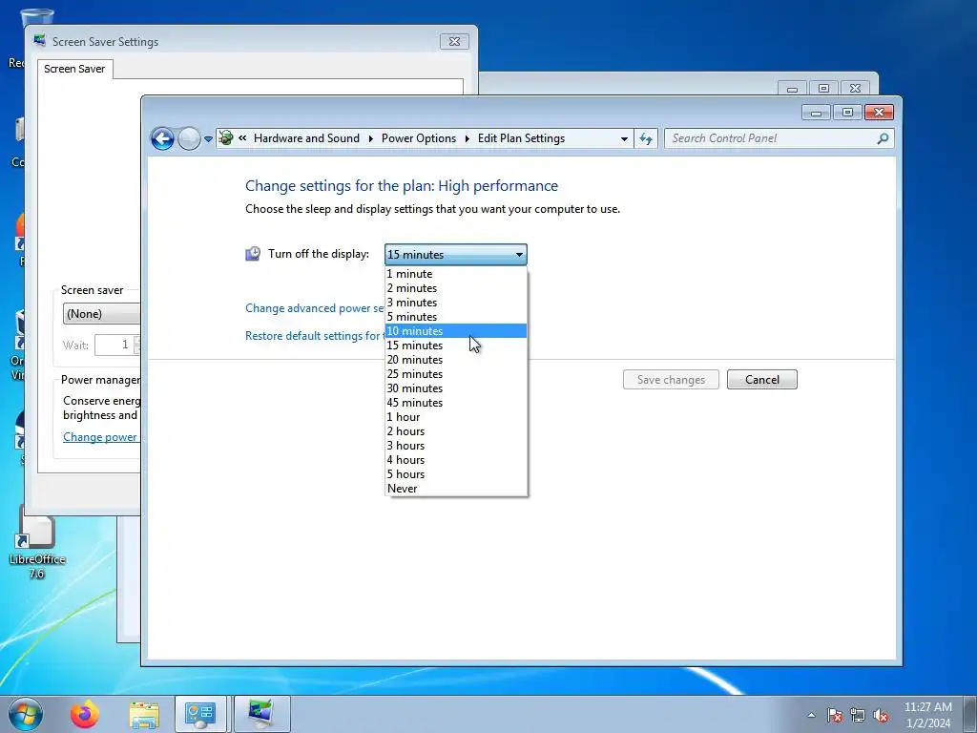Click the refresh icon beside address bar

(x=646, y=138)
